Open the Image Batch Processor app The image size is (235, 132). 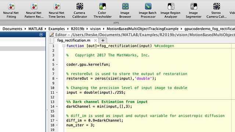point(148,11)
